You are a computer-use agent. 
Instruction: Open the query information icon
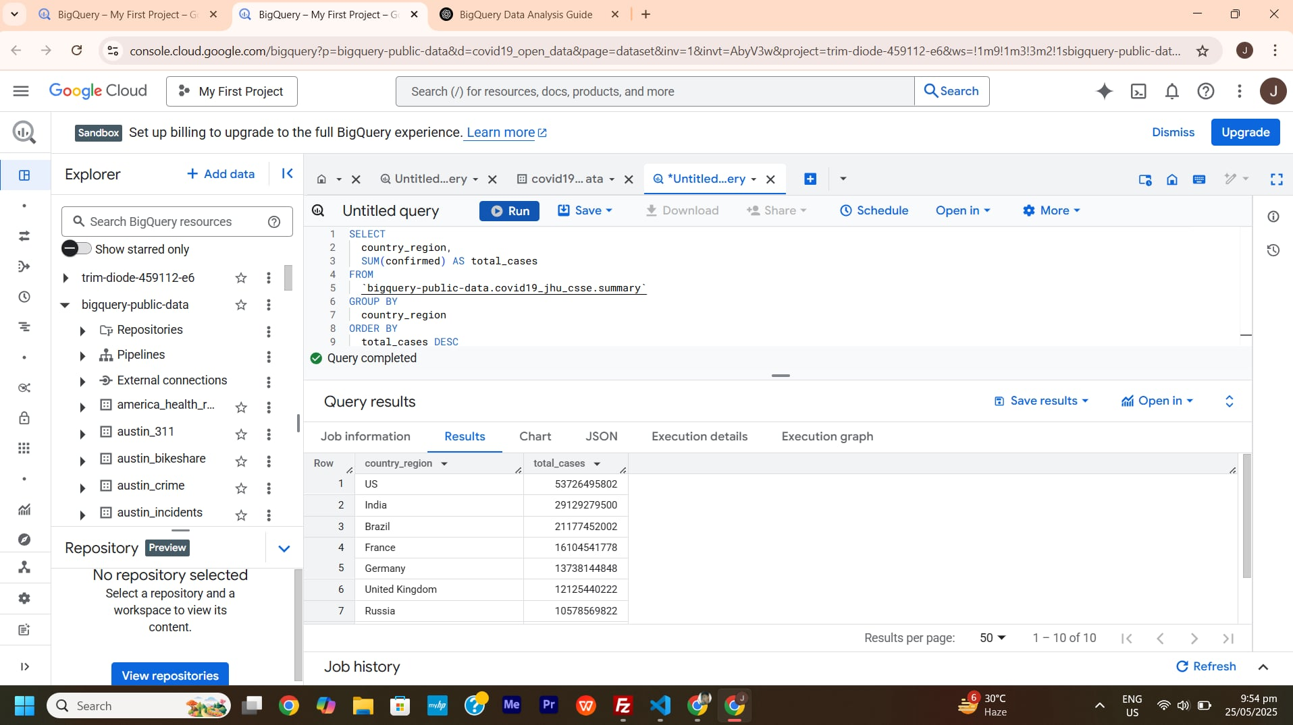pos(1273,216)
